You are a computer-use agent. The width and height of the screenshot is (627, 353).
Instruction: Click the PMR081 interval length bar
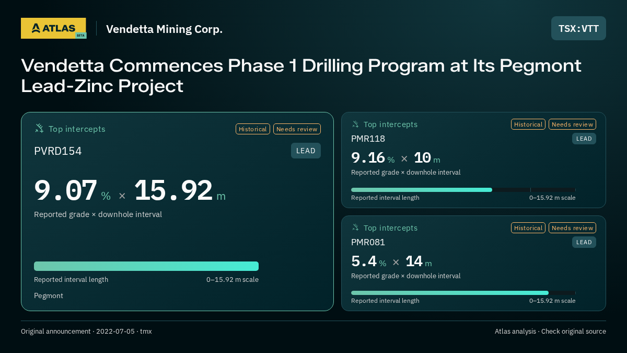click(x=463, y=293)
